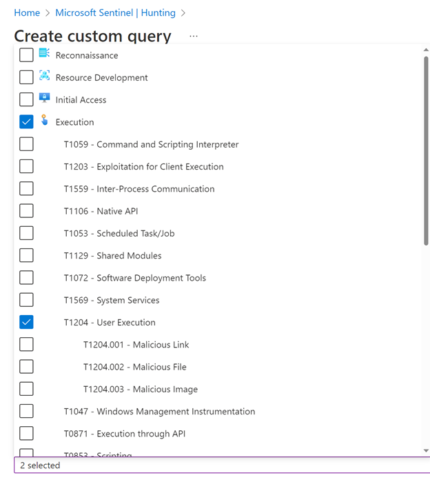Image resolution: width=430 pixels, height=491 pixels.
Task: Click the Initial Access tactic icon
Action: click(44, 97)
